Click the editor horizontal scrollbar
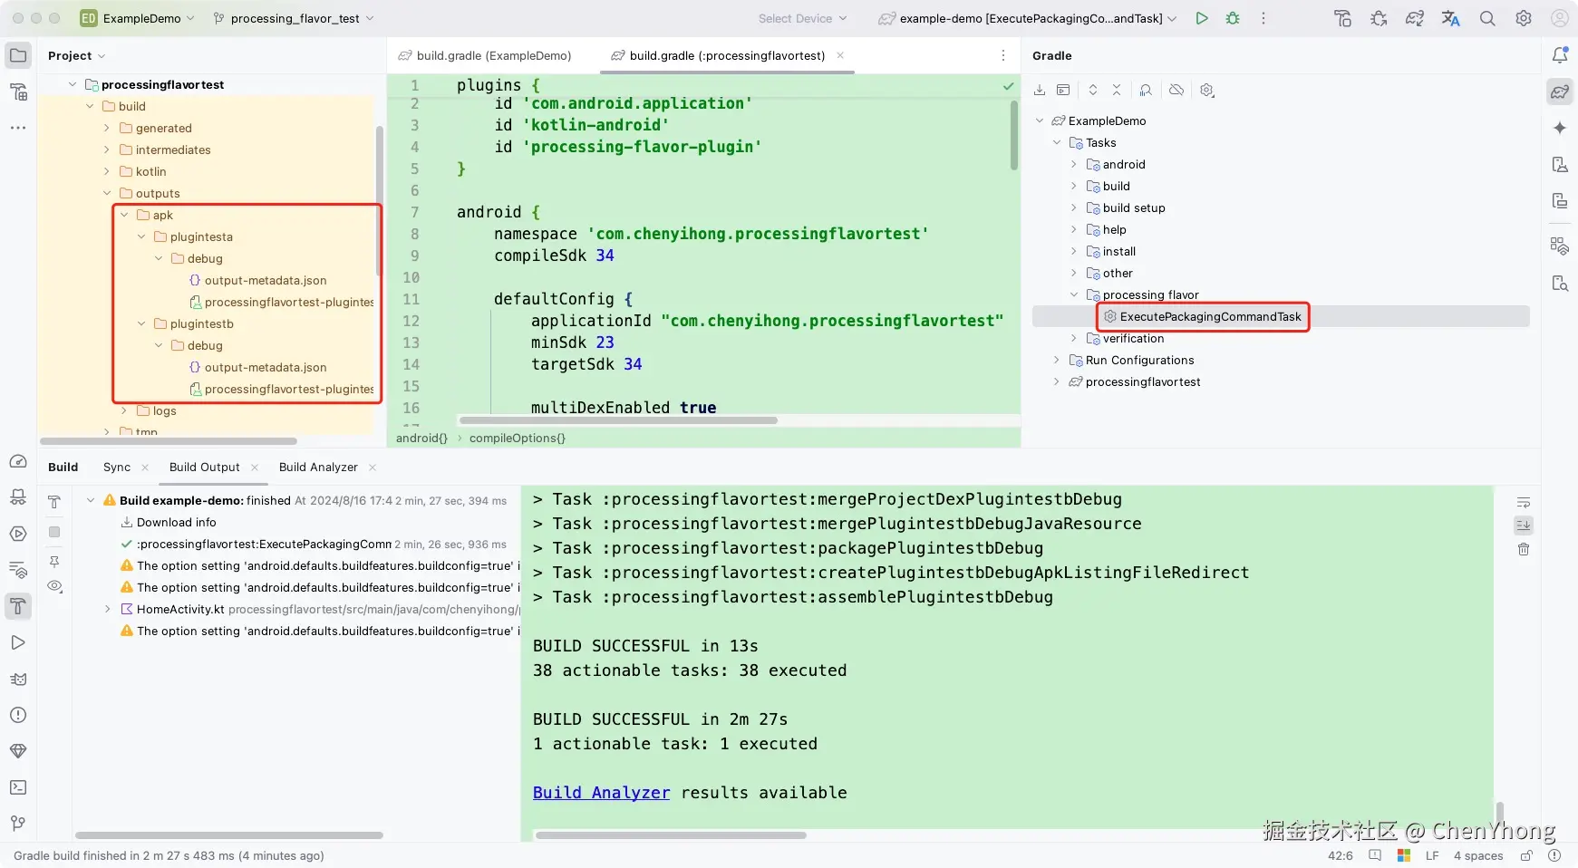 (618, 420)
